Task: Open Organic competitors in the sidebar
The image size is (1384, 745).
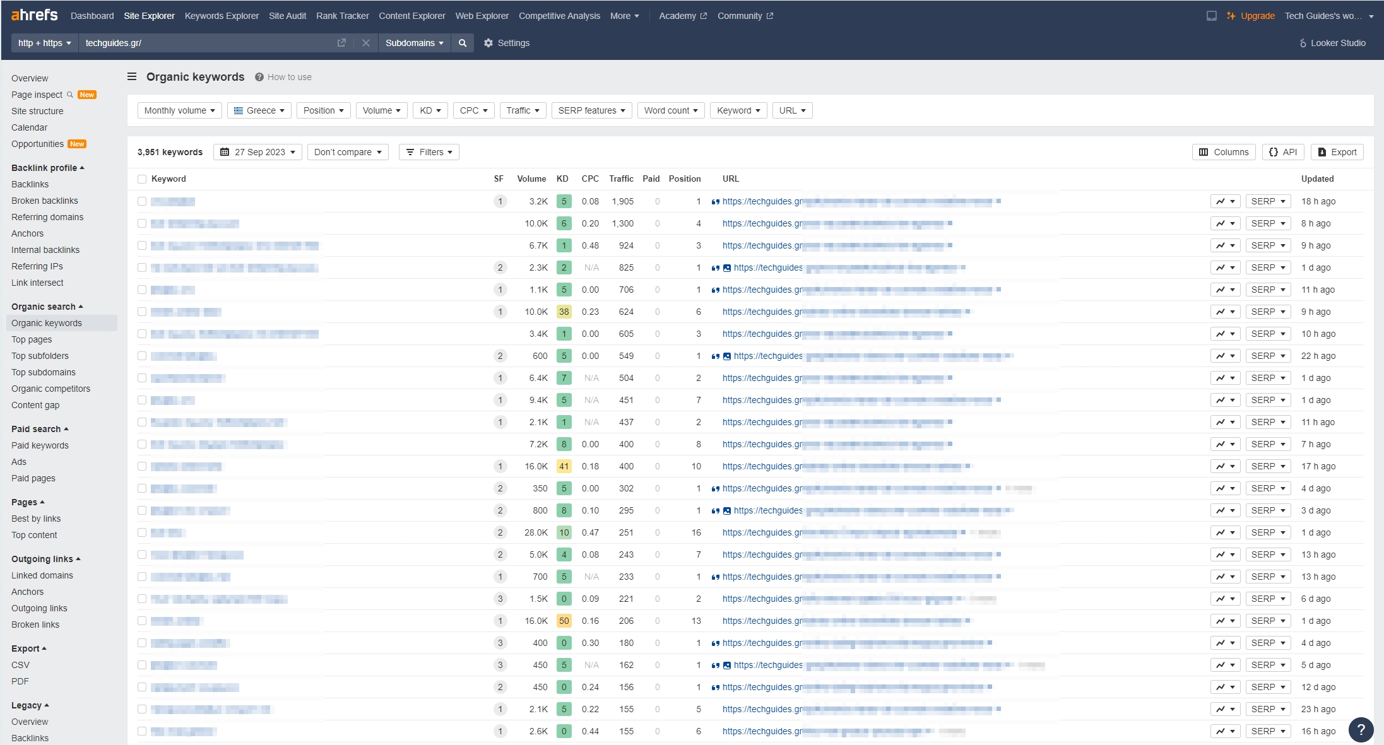Action: pyautogui.click(x=50, y=389)
